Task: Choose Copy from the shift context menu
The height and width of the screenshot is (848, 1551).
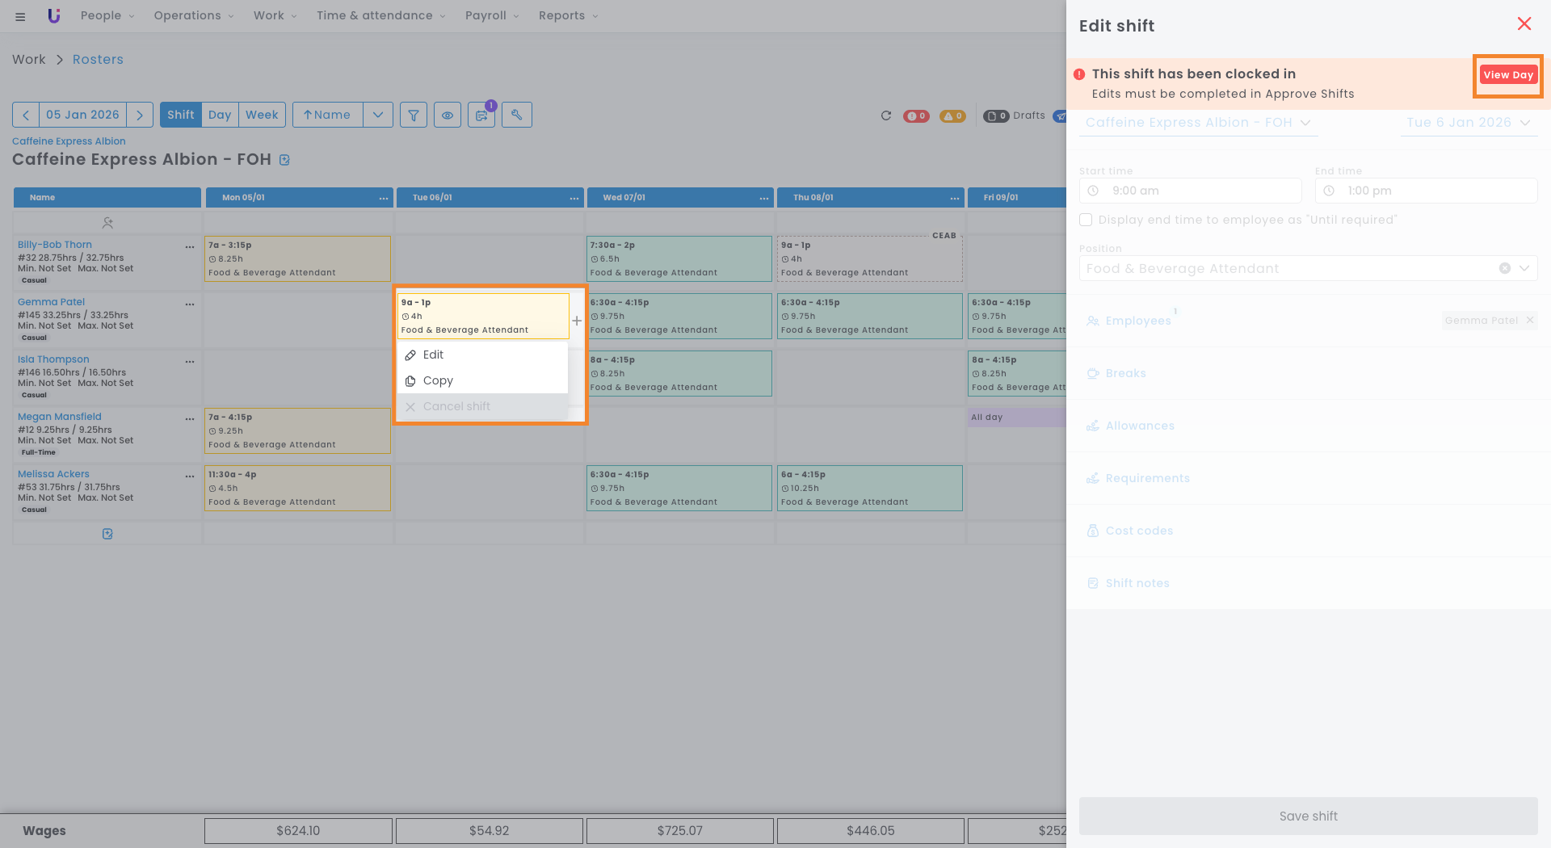Action: (x=438, y=380)
